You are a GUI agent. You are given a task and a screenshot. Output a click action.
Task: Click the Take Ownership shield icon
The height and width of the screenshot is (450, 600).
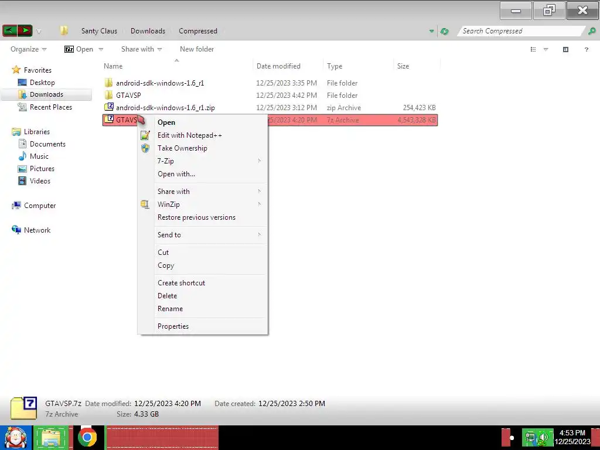pos(145,148)
